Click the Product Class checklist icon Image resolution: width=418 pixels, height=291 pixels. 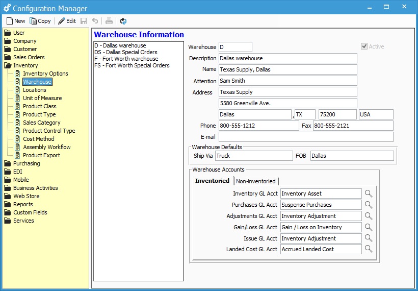17,106
